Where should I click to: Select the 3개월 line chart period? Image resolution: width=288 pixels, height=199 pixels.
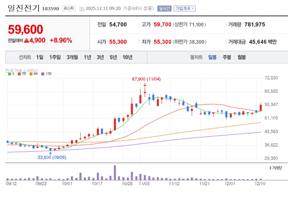click(72, 57)
